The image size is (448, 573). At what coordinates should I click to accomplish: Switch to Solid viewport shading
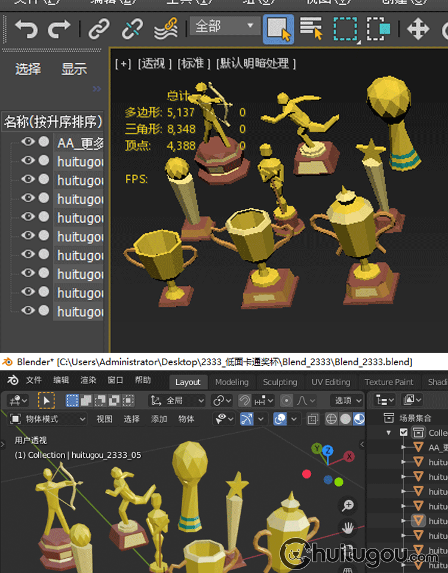[x=345, y=419]
